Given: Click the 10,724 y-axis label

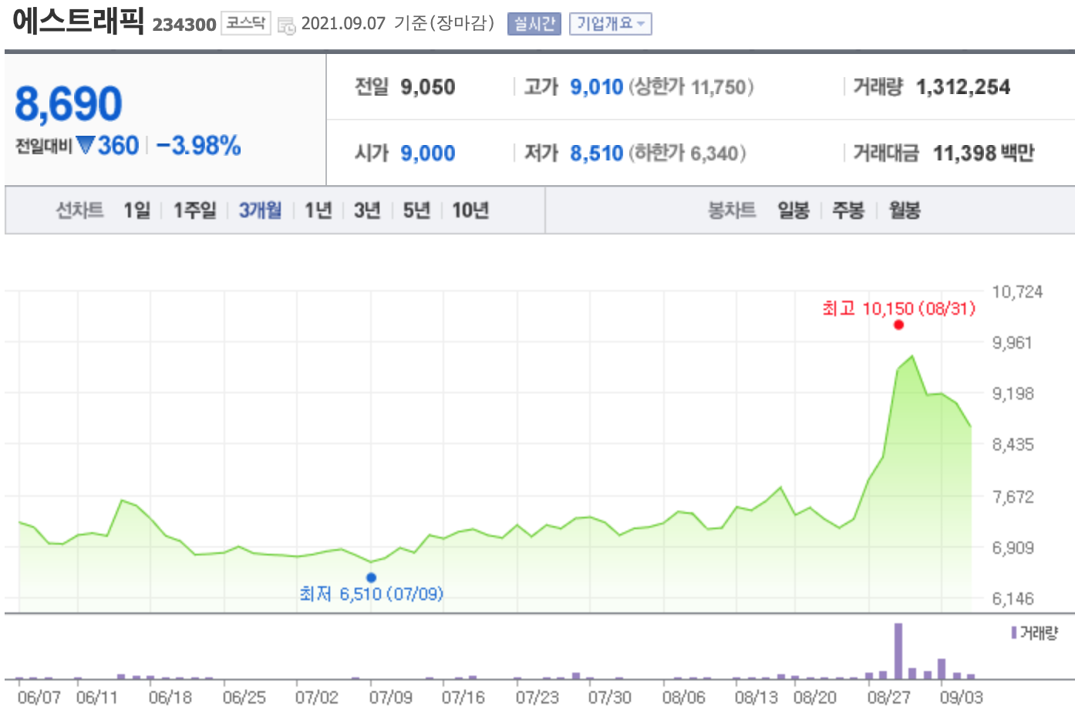Looking at the screenshot, I should coord(1017,292).
